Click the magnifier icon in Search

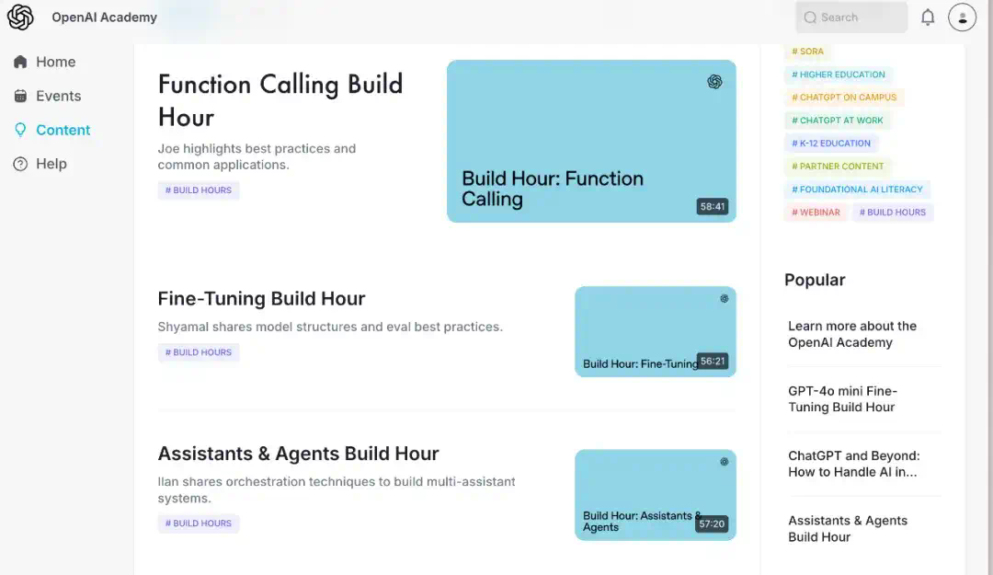pyautogui.click(x=810, y=17)
